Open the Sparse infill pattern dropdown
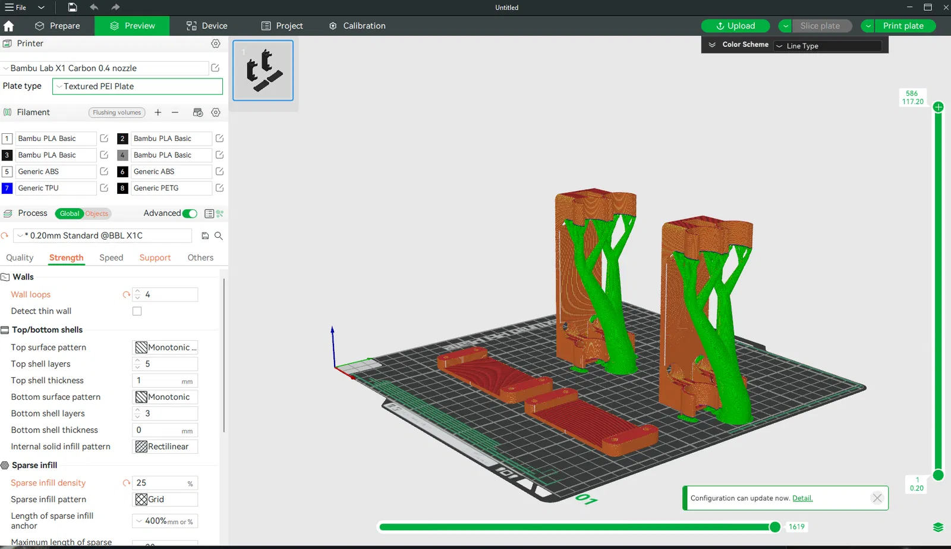This screenshot has height=549, width=951. coord(165,500)
